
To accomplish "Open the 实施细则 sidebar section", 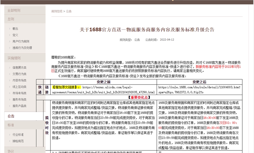I will point(25,58).
